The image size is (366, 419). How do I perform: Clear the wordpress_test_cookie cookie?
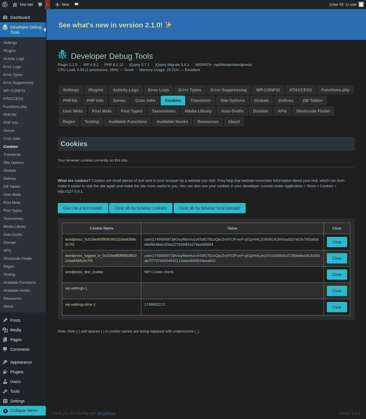pyautogui.click(x=337, y=275)
